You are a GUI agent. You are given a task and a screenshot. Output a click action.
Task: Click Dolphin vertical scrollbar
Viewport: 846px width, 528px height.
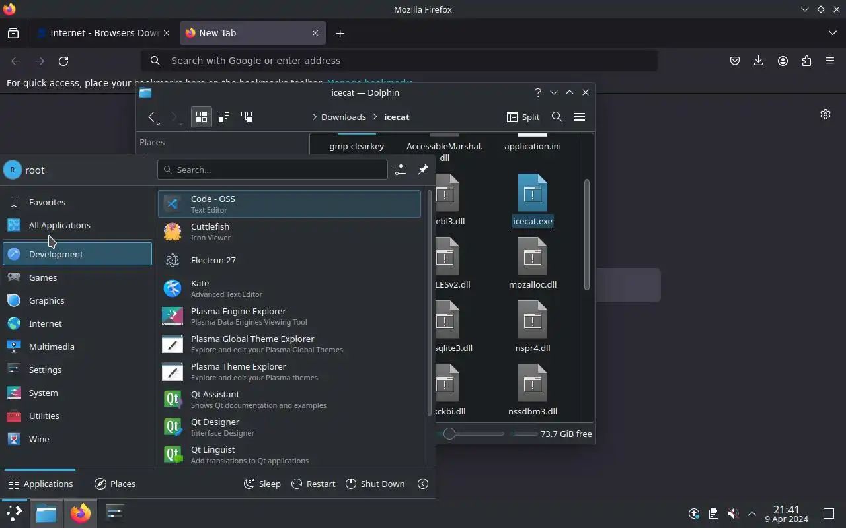[586, 234]
